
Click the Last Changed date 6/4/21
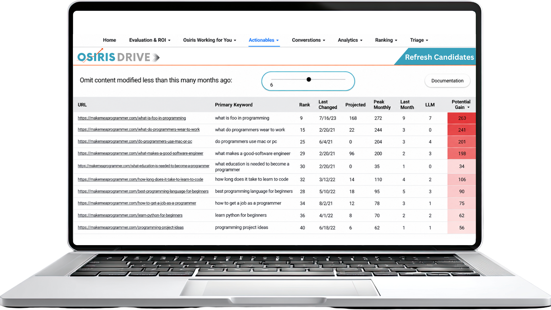(x=326, y=142)
